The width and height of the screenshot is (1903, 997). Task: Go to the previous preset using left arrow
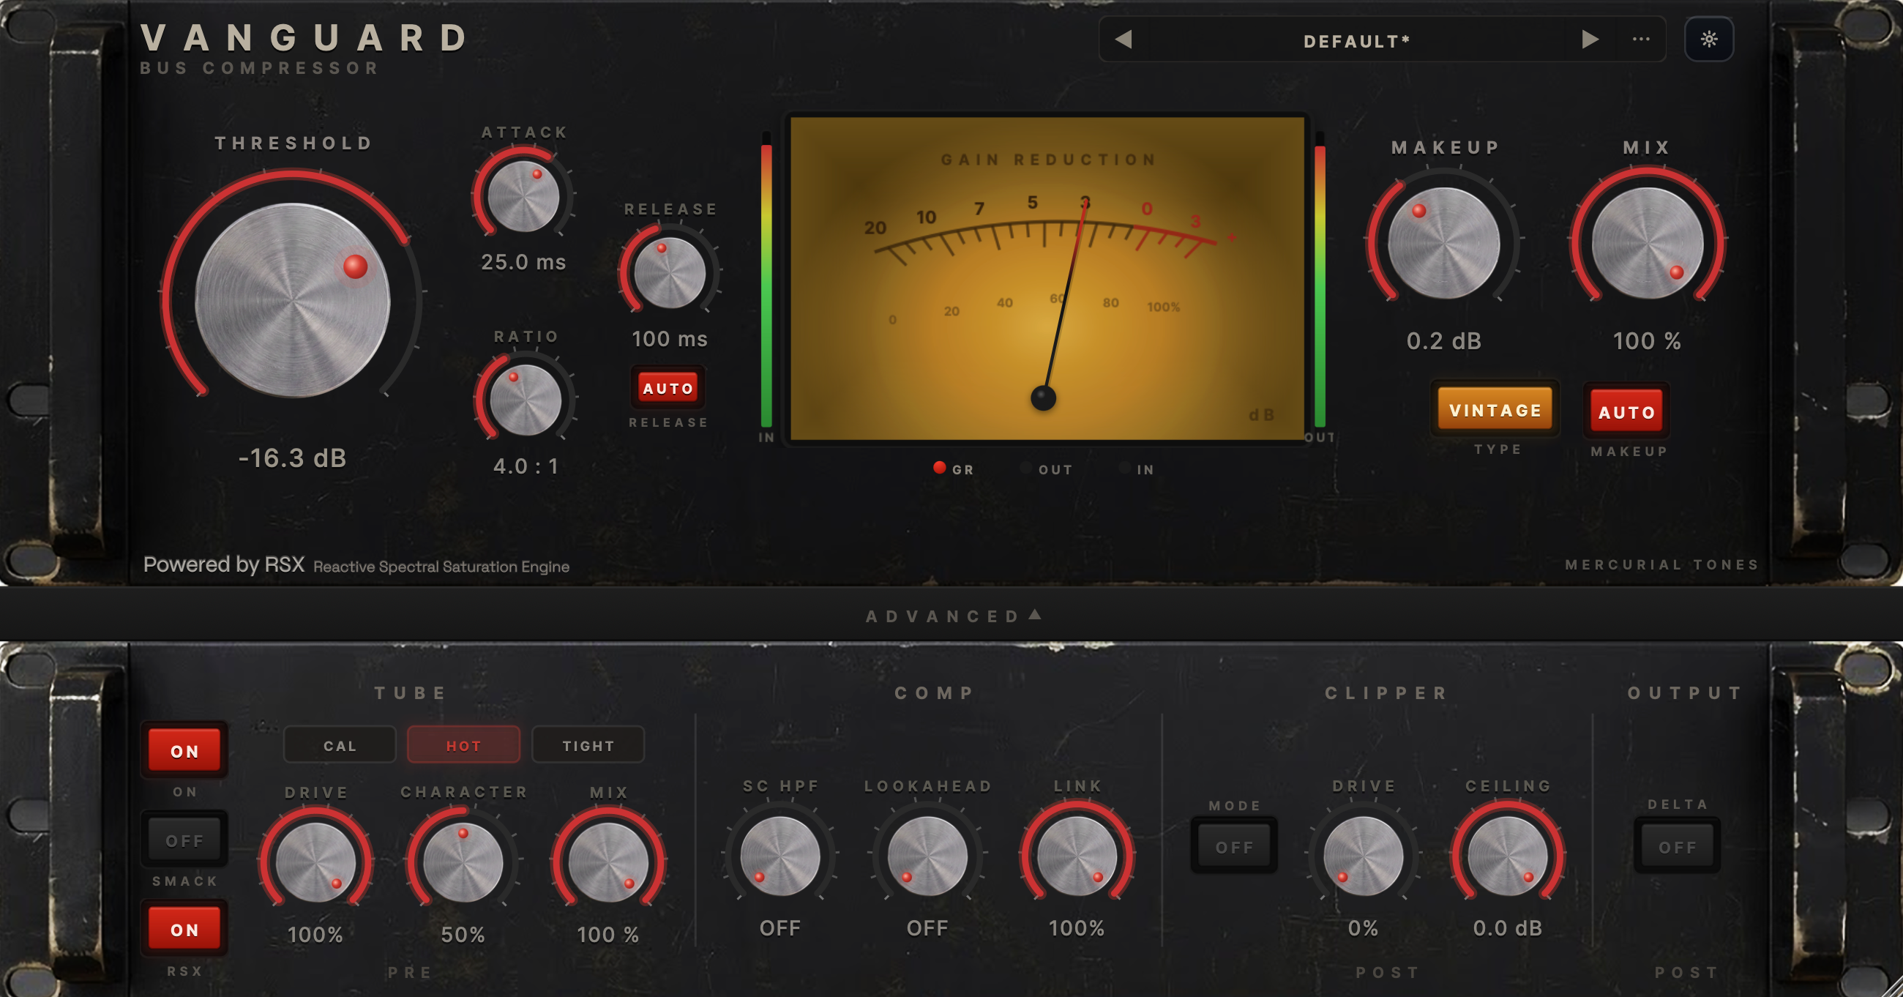pyautogui.click(x=1124, y=40)
